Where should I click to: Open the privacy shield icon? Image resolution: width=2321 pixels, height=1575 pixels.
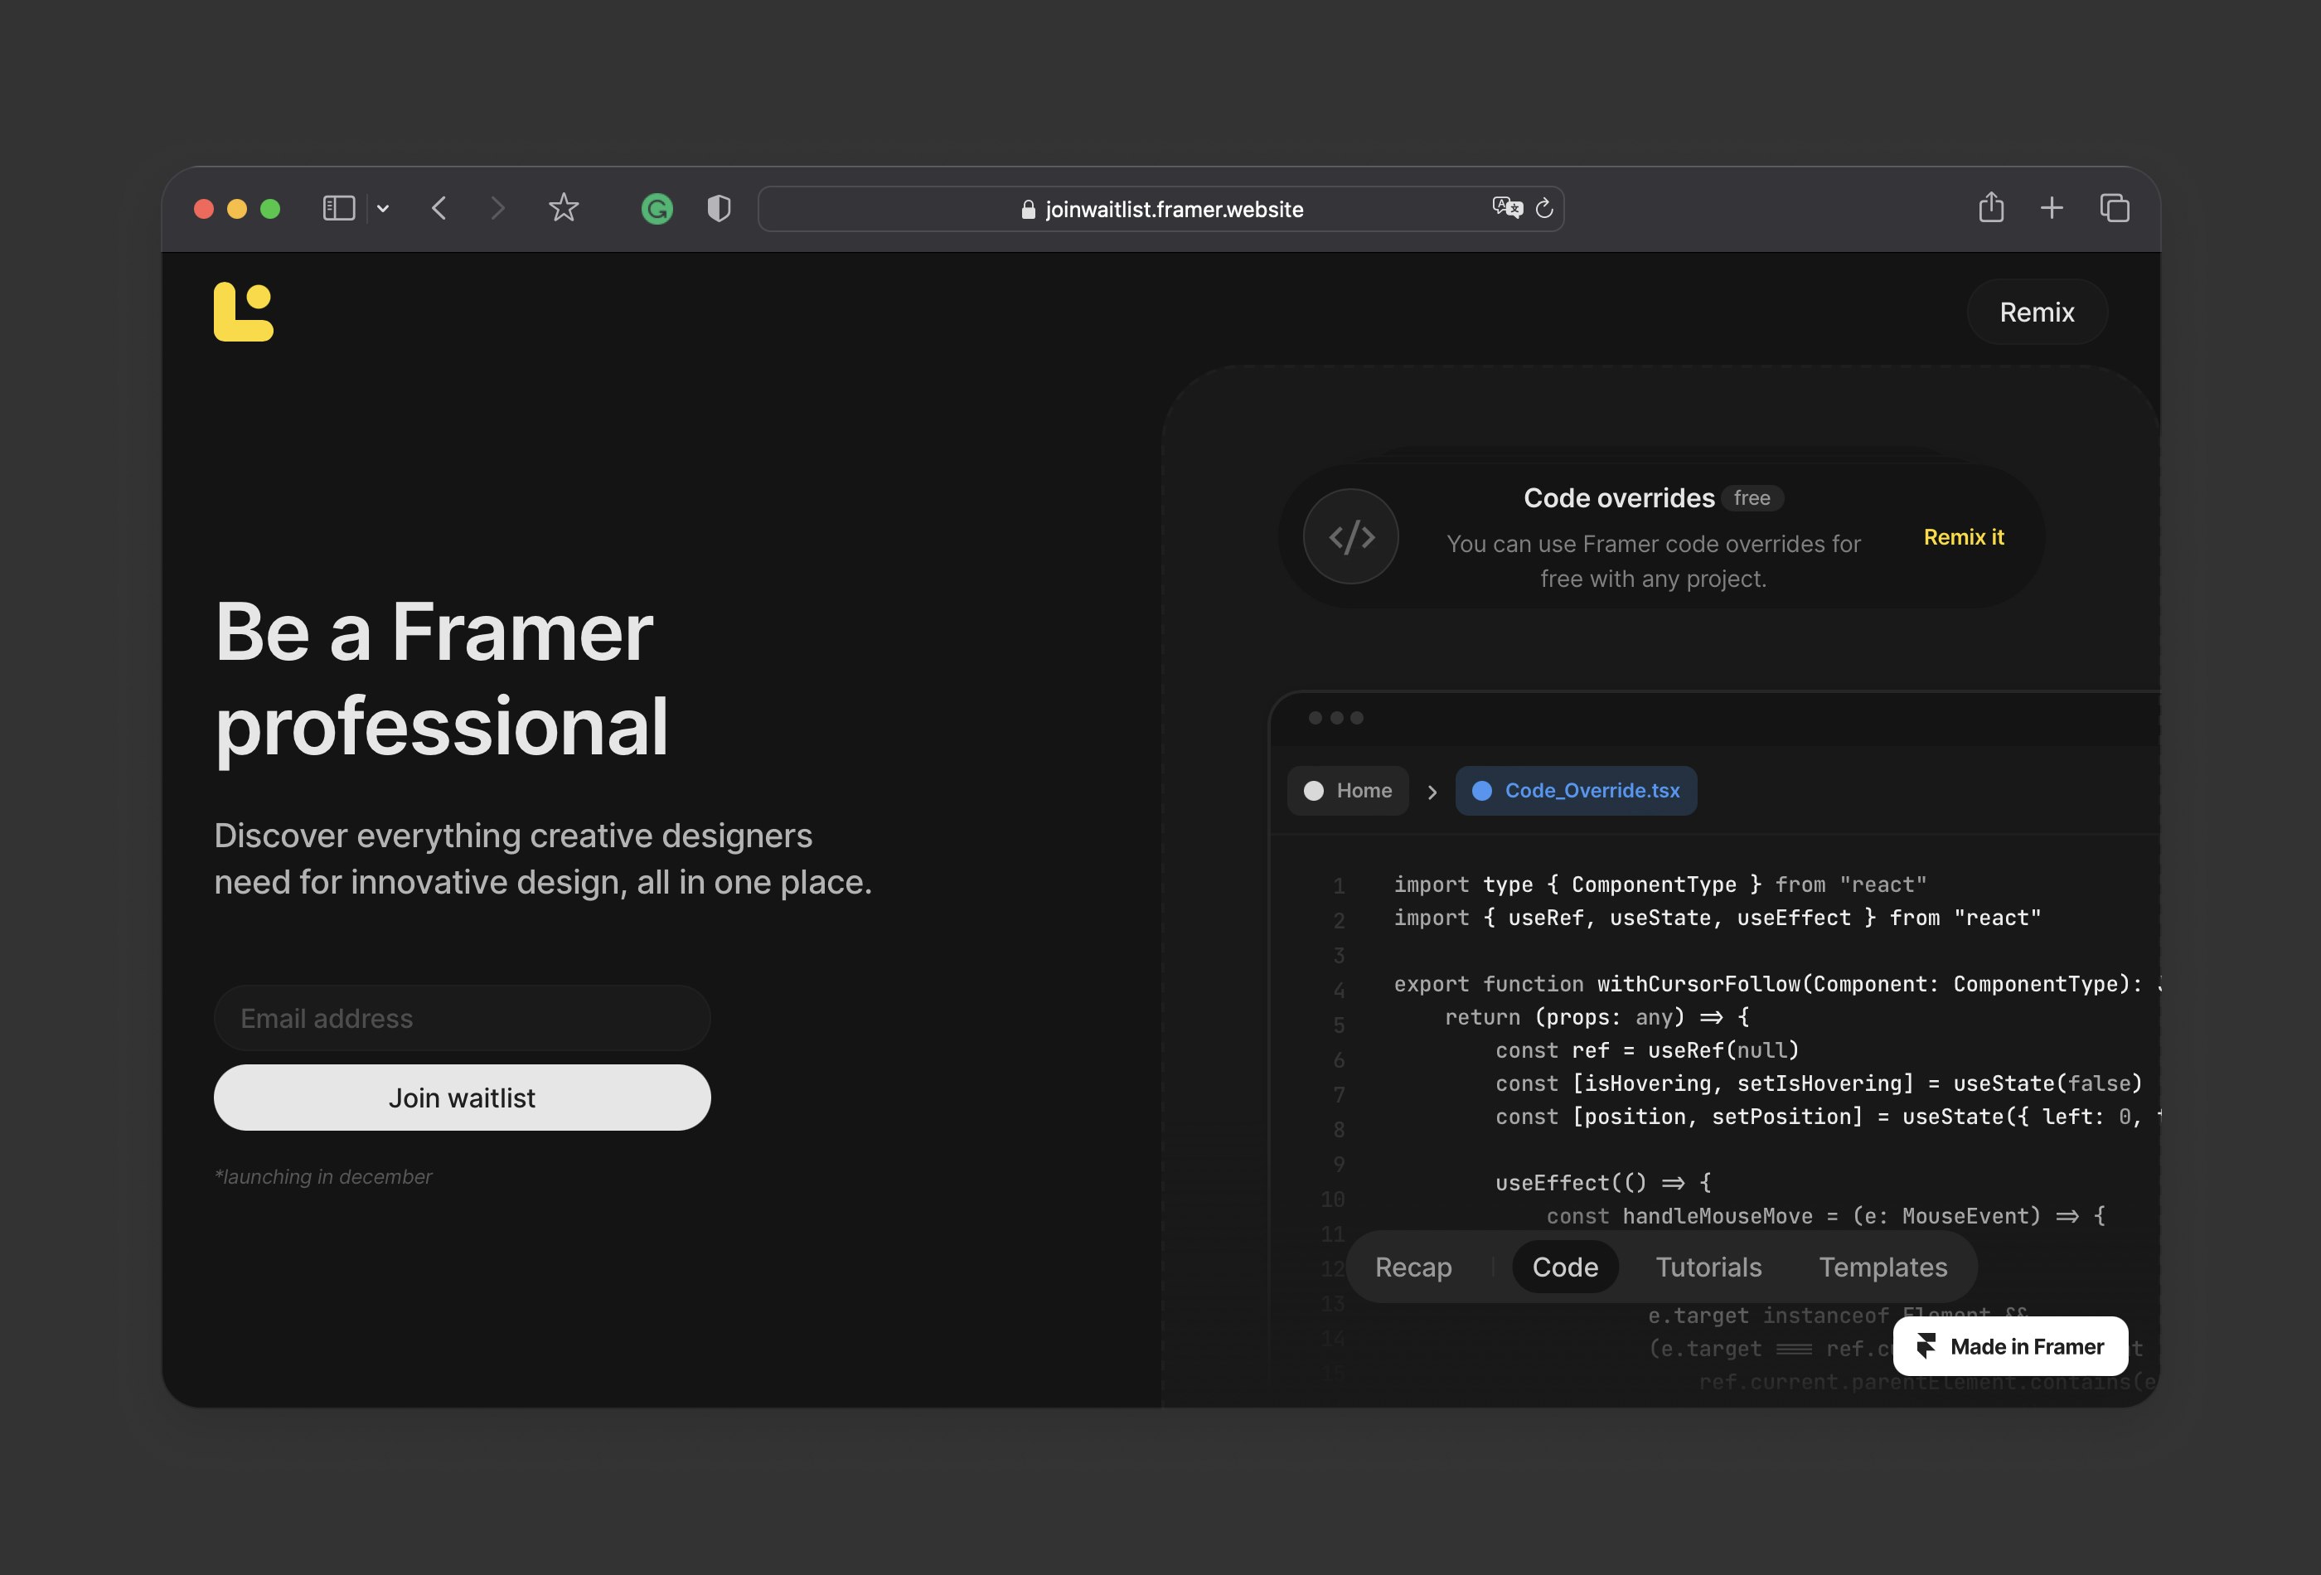point(719,208)
